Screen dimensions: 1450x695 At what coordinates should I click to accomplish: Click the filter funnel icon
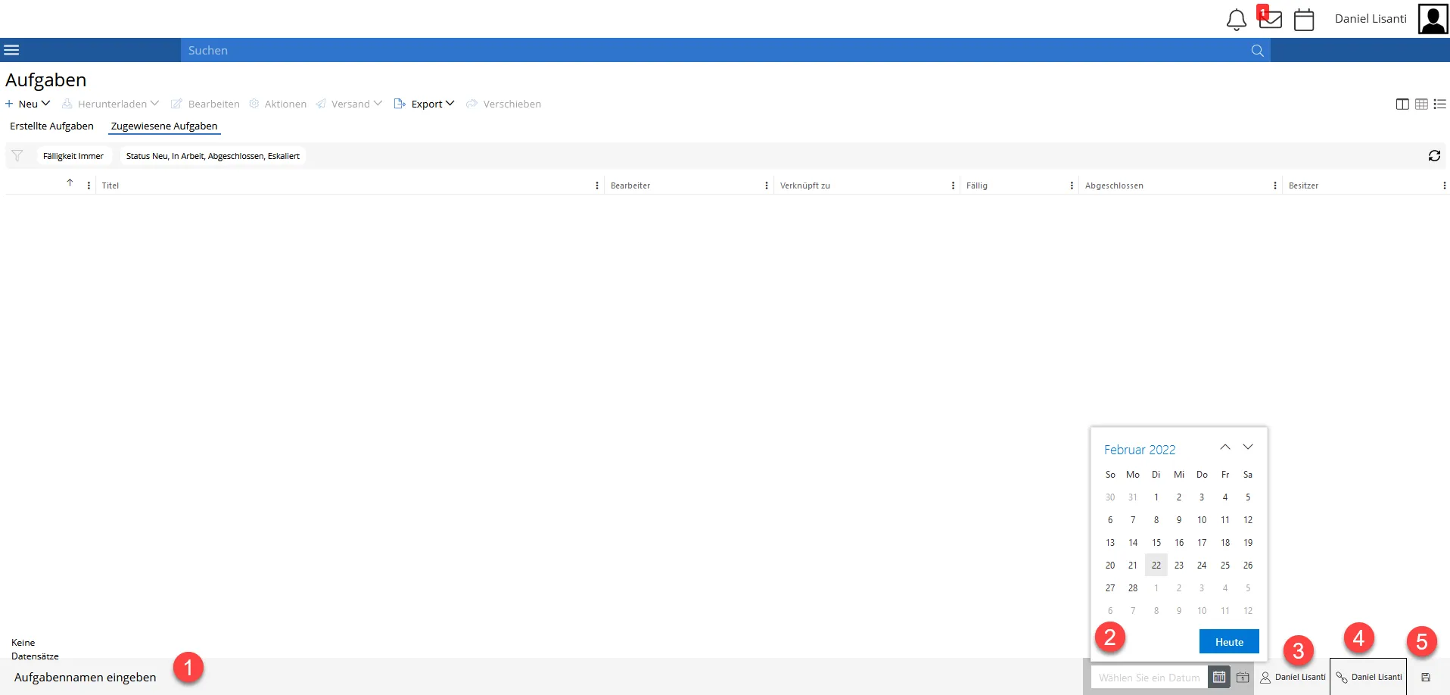pyautogui.click(x=17, y=156)
